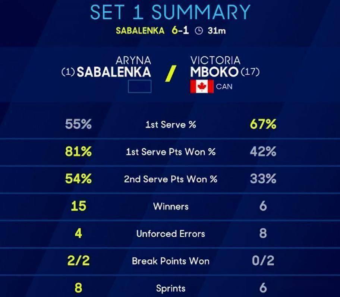Click Sabalenka's 81% first serve points value

point(78,152)
